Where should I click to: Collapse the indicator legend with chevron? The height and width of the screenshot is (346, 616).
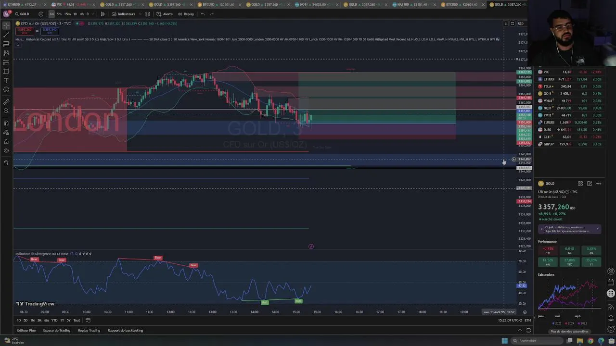point(18,45)
